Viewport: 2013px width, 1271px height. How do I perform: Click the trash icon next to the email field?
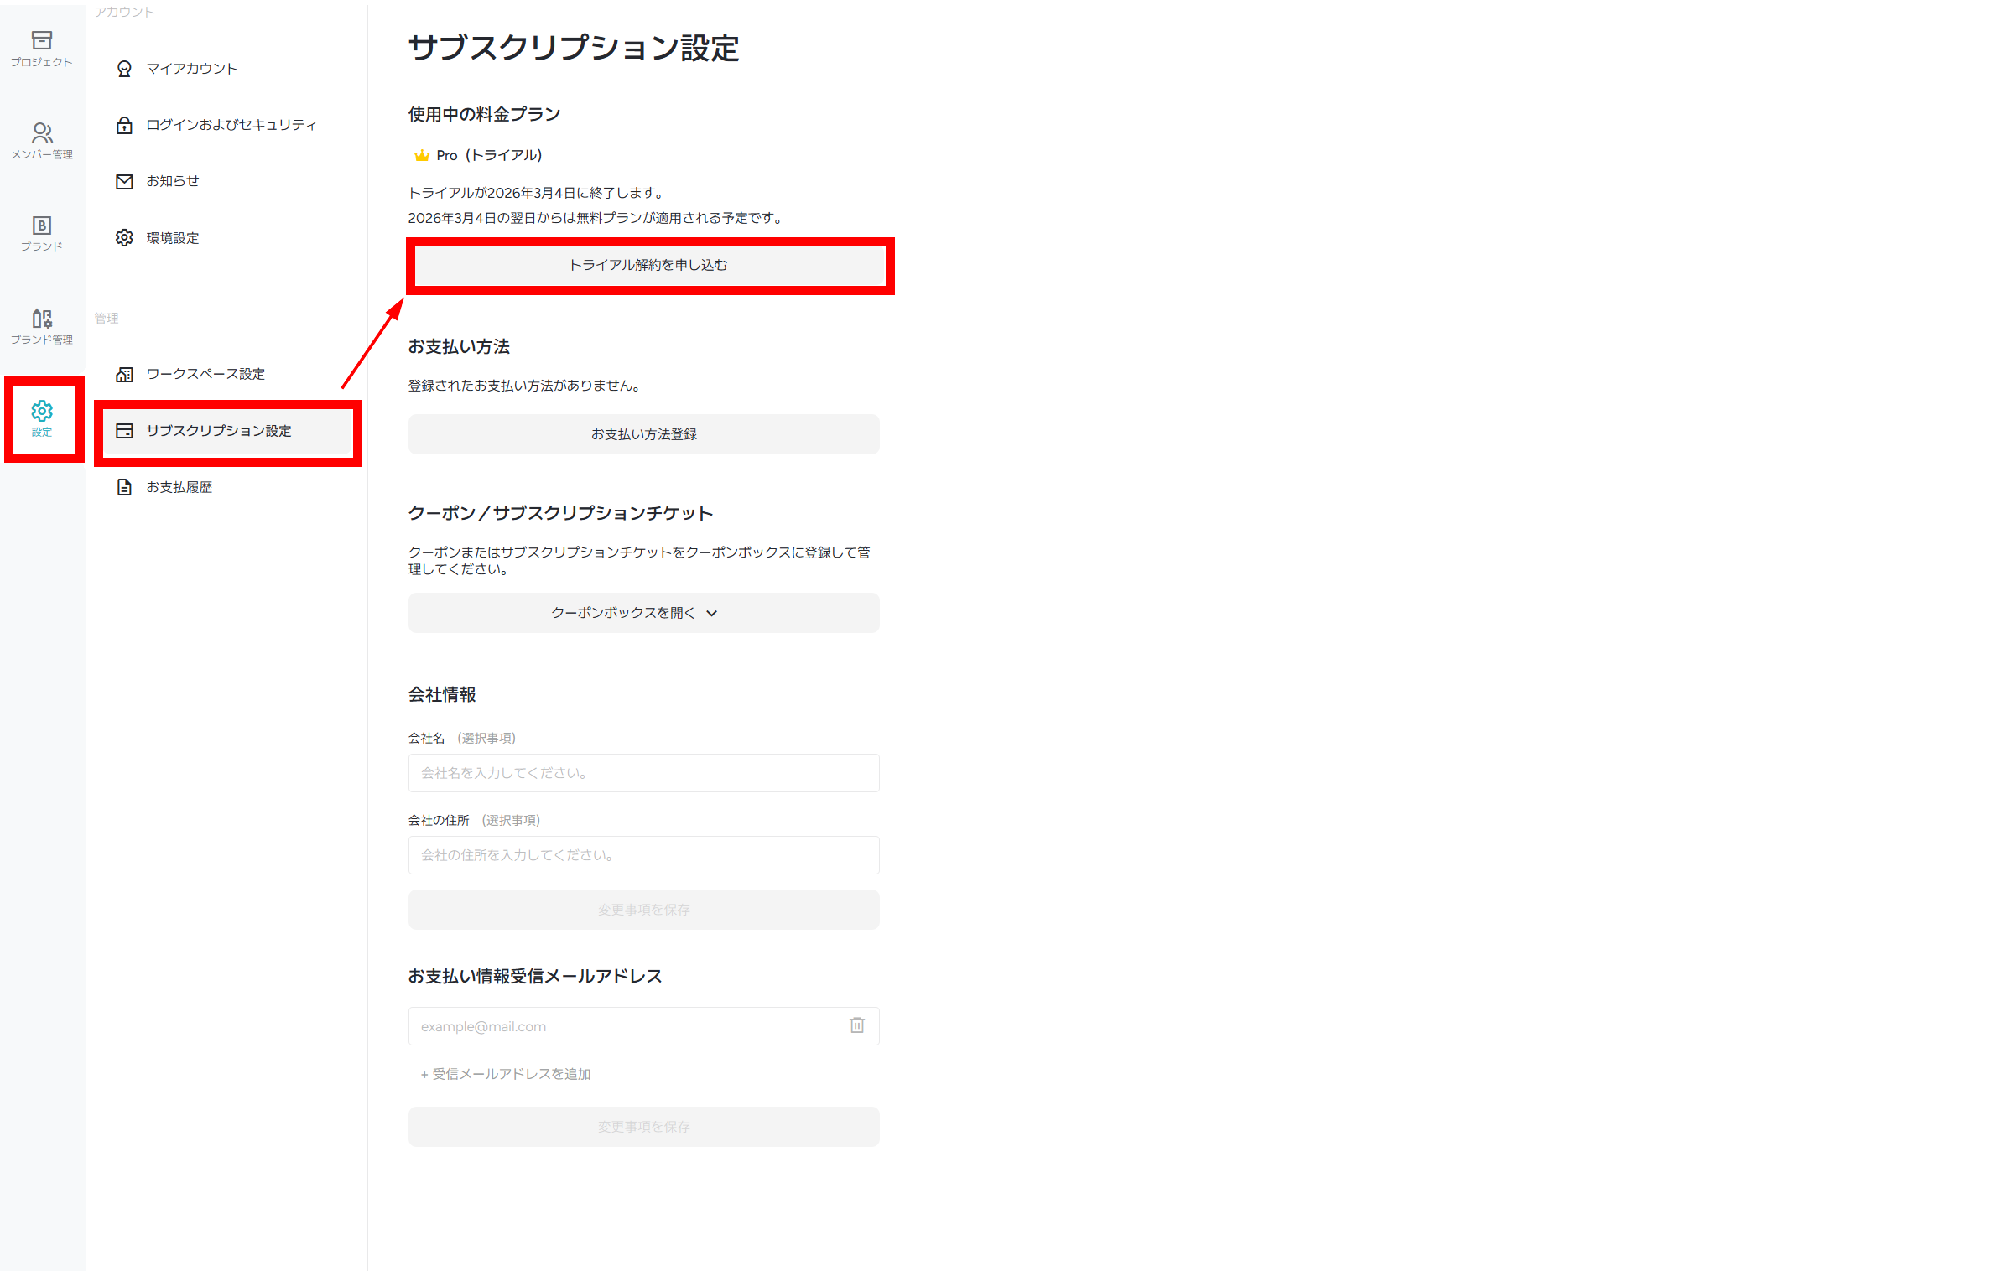click(856, 1025)
